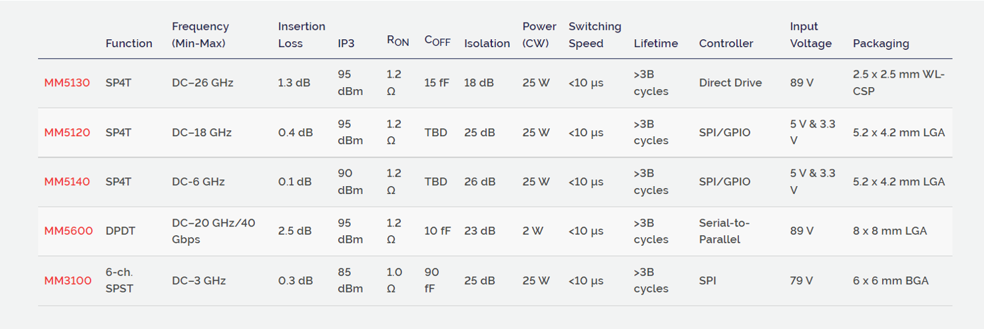The height and width of the screenshot is (329, 984).
Task: Click the DPDT function cell
Action: point(121,231)
